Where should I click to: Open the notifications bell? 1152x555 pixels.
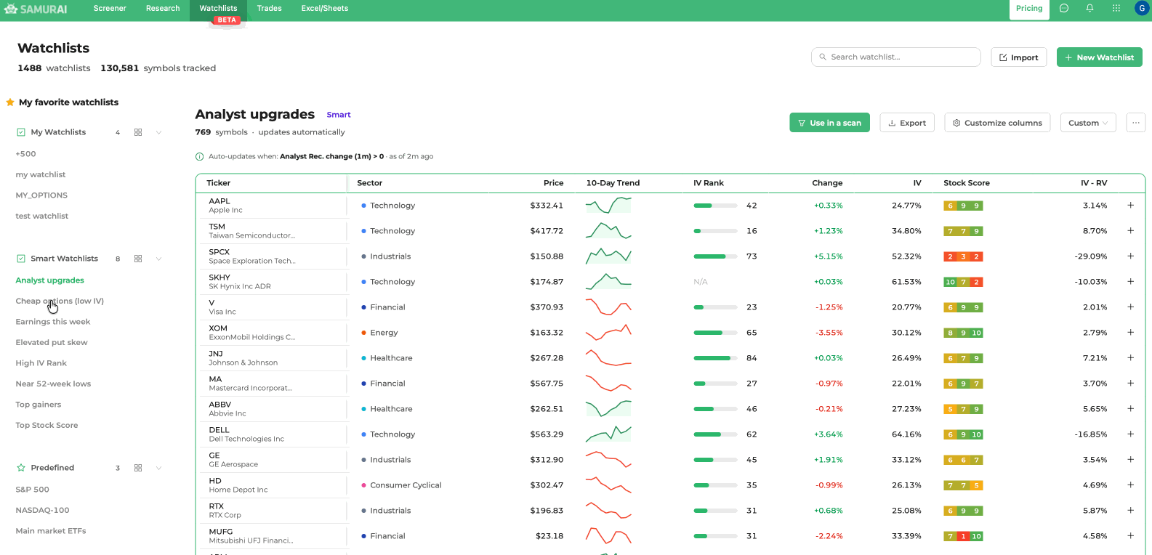click(1089, 9)
